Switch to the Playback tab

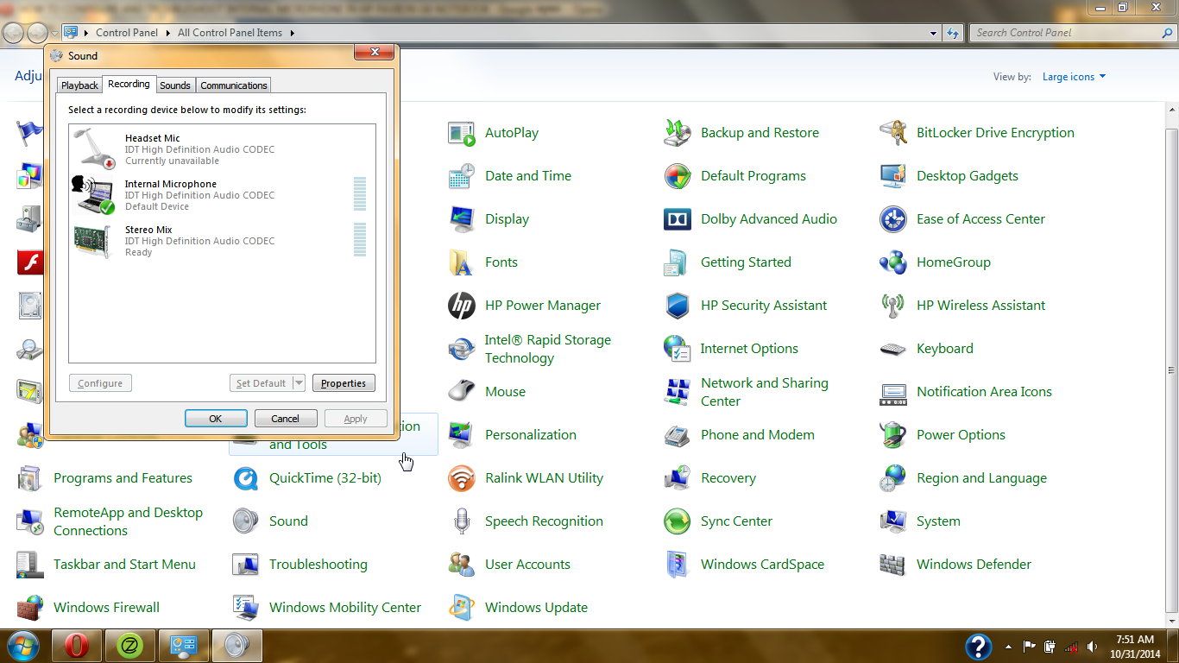click(x=79, y=85)
